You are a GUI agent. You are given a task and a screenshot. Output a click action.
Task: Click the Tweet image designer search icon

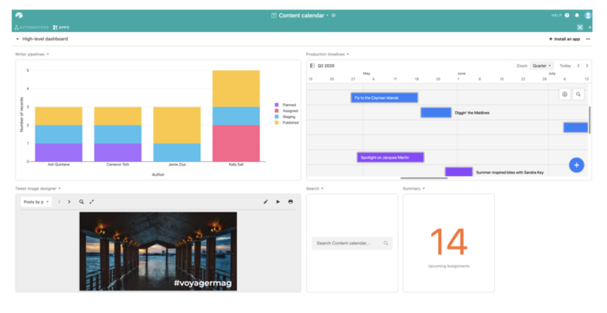pyautogui.click(x=82, y=201)
